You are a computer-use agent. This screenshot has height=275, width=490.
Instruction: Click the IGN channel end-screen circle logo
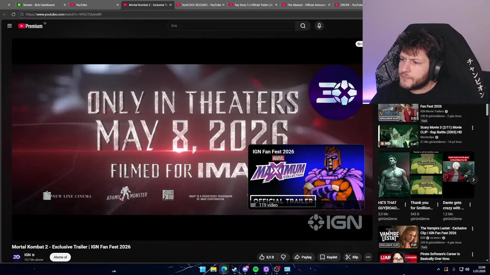[336, 92]
